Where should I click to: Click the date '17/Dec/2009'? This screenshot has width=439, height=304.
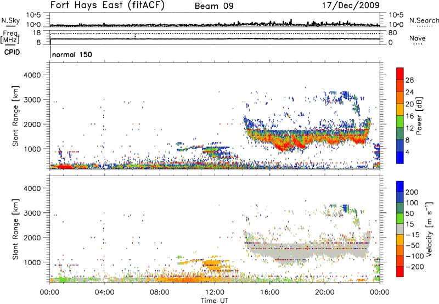point(351,5)
